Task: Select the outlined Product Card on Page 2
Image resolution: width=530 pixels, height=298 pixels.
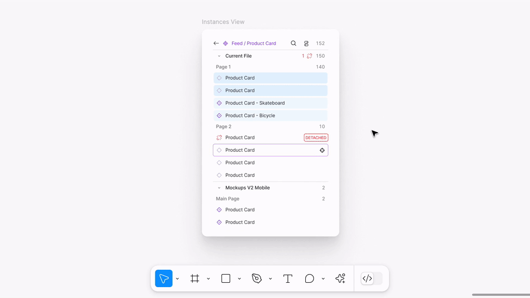Action: [270, 150]
